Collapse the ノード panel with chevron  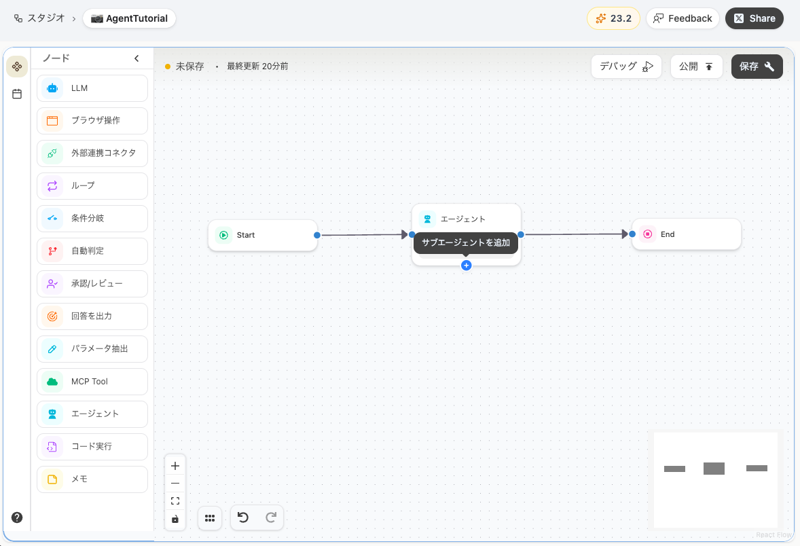[137, 58]
